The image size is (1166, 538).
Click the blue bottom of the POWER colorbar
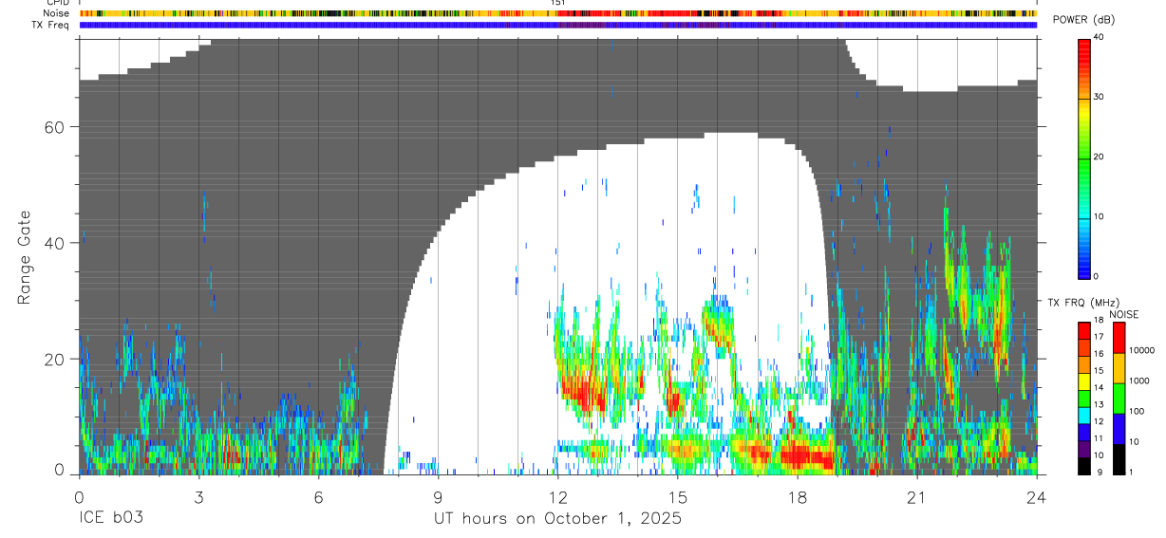pos(1084,261)
